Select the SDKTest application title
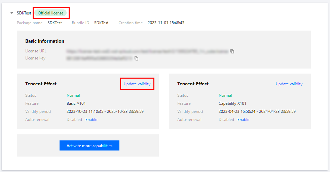The image size is (330, 172). click(x=24, y=13)
